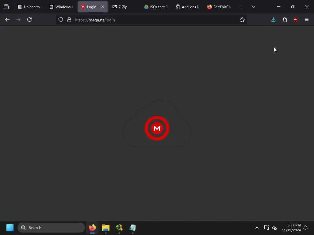Expand the list all tabs dropdown
This screenshot has width=314, height=235.
[253, 7]
